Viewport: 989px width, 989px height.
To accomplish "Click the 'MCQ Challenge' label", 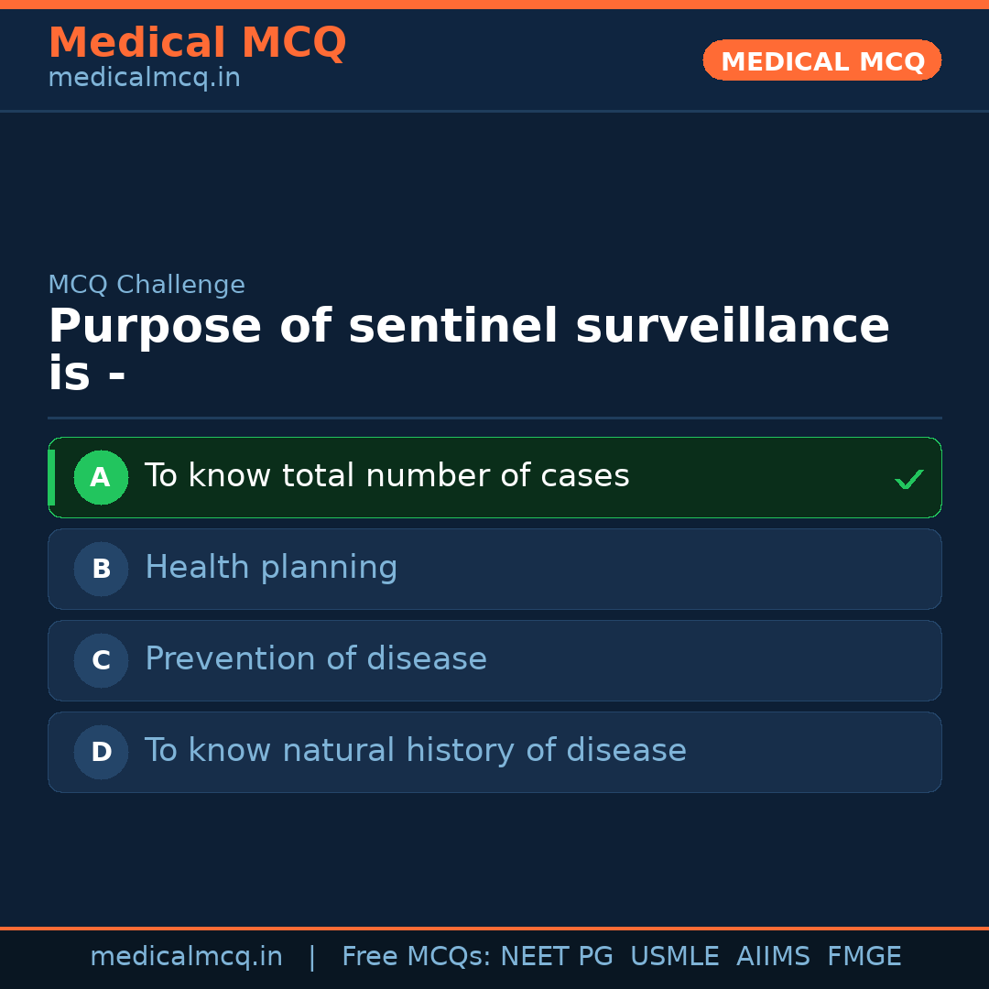I will click(147, 285).
